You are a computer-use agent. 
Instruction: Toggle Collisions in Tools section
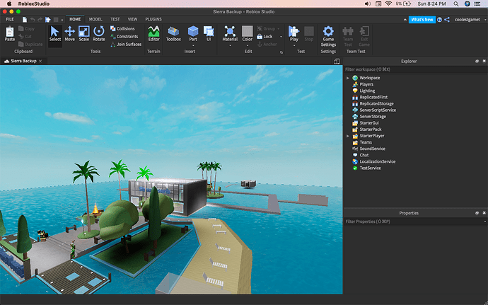[124, 29]
